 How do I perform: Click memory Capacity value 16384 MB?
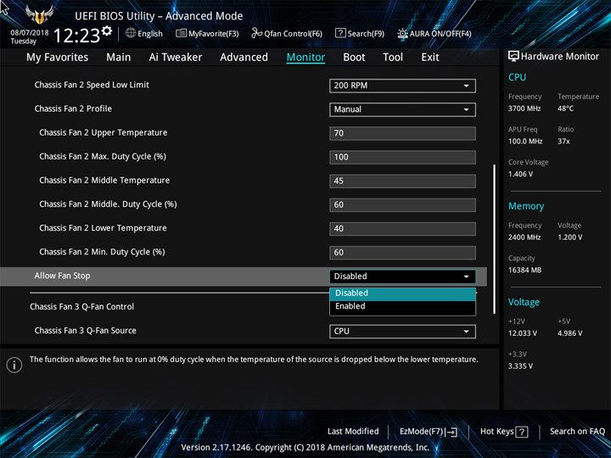(525, 270)
